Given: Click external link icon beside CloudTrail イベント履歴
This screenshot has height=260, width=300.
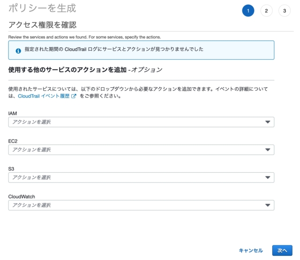Looking at the screenshot, I should coord(74,96).
